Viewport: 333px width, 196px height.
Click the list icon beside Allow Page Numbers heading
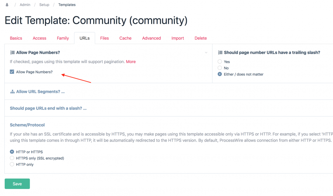coord(12,53)
